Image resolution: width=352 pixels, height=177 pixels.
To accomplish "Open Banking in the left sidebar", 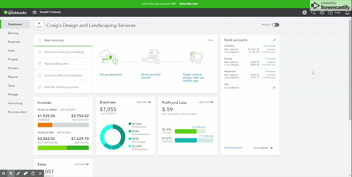I will 13,33.
